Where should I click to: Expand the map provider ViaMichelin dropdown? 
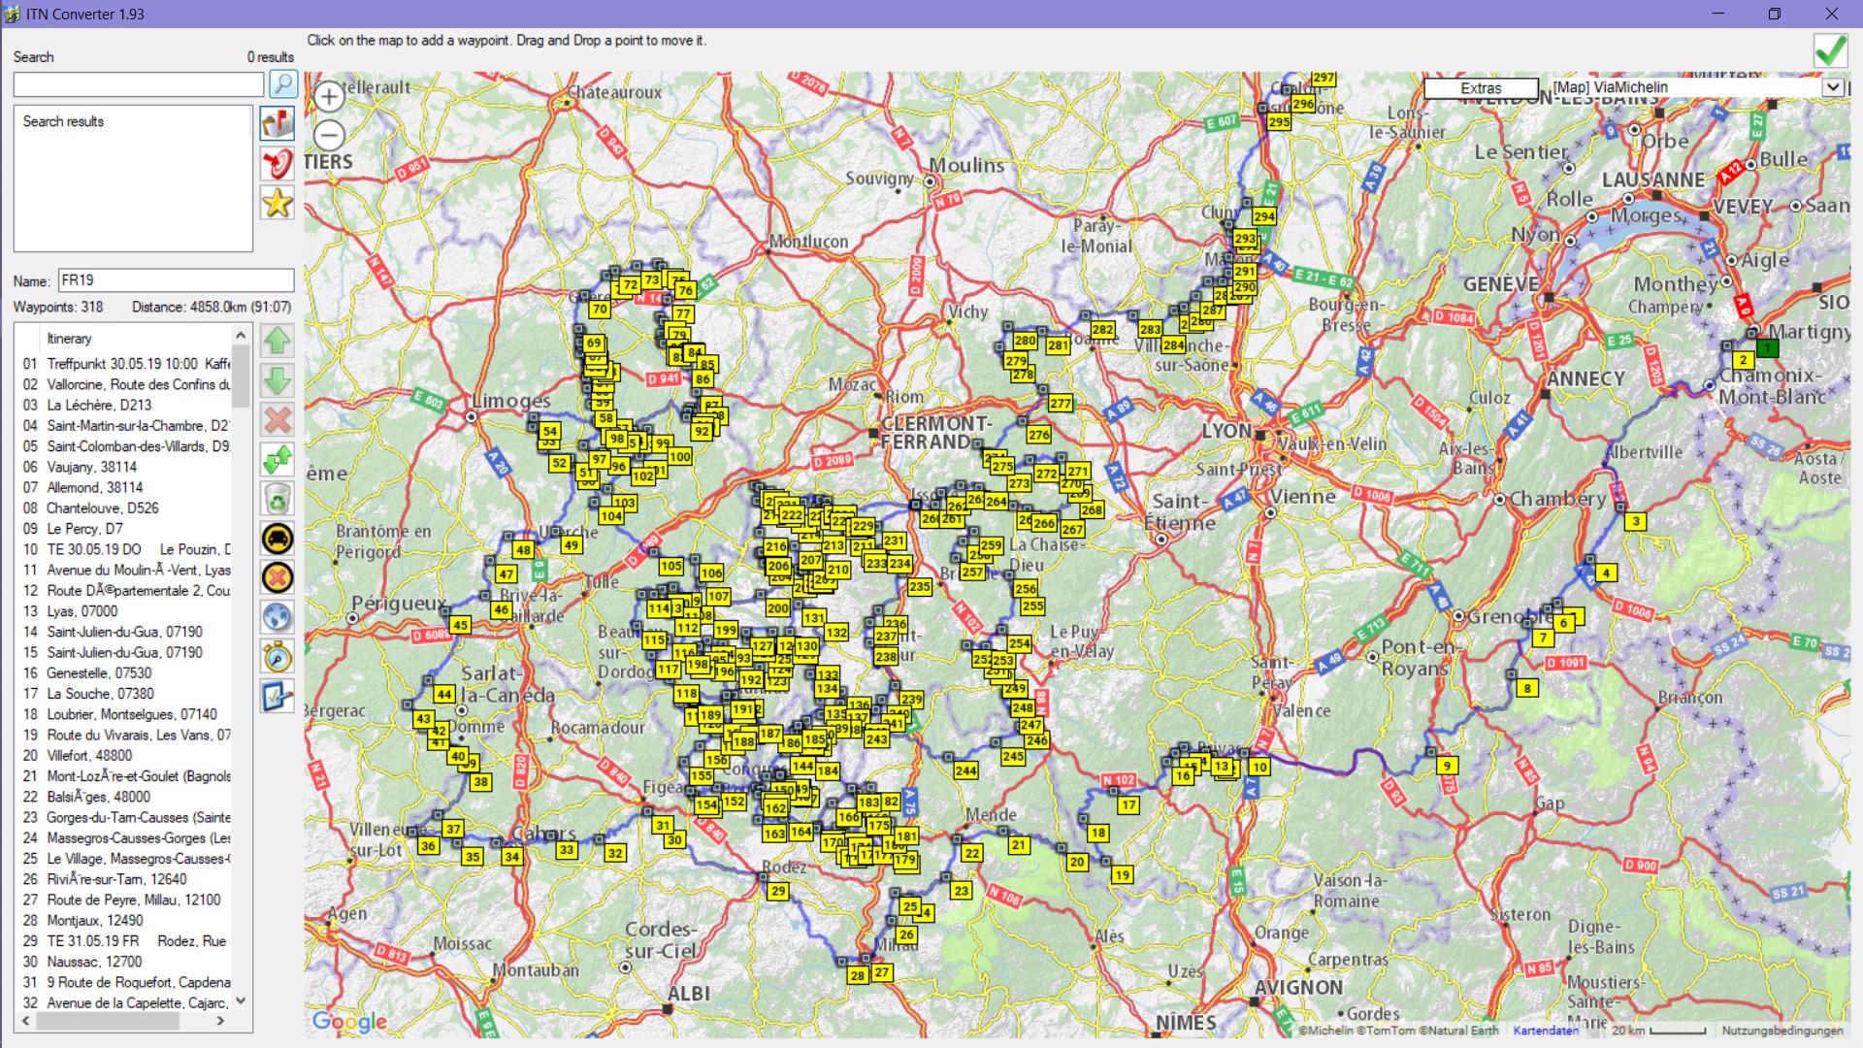click(1832, 87)
